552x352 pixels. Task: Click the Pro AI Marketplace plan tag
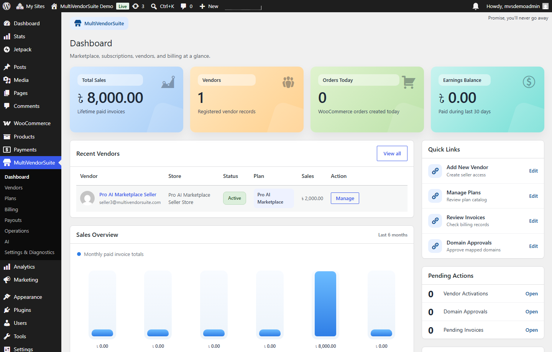pyautogui.click(x=274, y=198)
